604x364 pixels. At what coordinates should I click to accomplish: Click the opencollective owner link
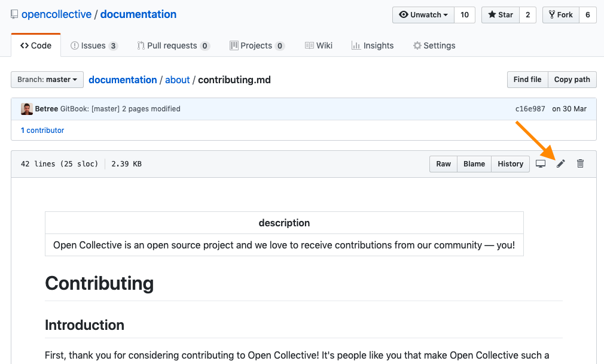point(56,14)
